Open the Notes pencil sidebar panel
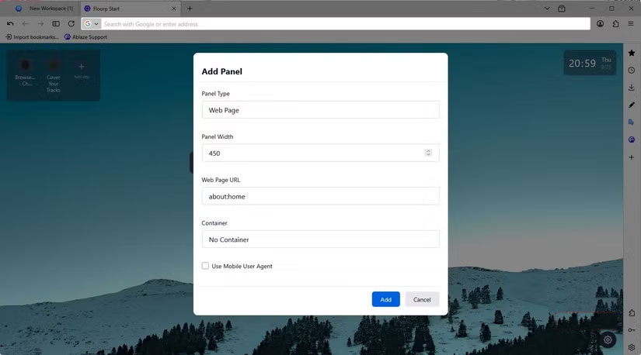This screenshot has height=355, width=641. click(x=632, y=105)
